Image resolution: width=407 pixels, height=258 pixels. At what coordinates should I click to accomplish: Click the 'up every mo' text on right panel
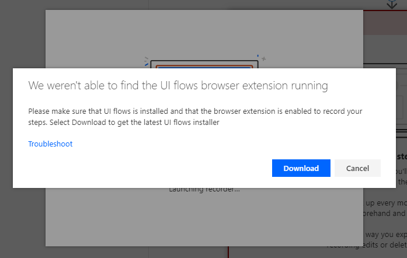tap(386, 203)
